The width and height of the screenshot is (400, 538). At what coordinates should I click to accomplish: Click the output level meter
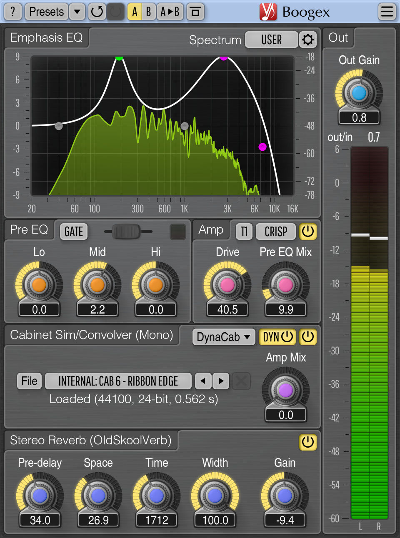coord(370,333)
